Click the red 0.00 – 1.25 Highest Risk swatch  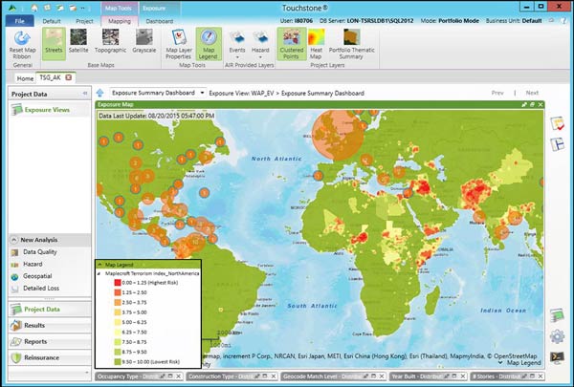(118, 283)
